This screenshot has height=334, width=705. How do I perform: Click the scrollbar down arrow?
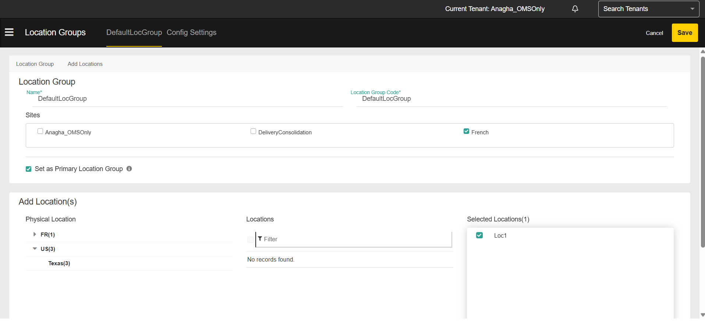703,315
